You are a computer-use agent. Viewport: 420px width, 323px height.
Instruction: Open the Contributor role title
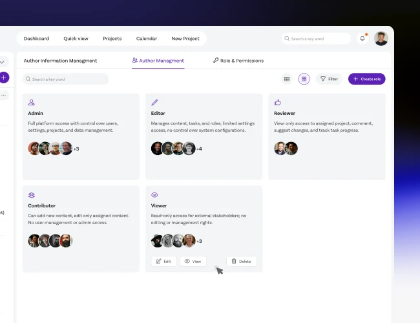(42, 205)
